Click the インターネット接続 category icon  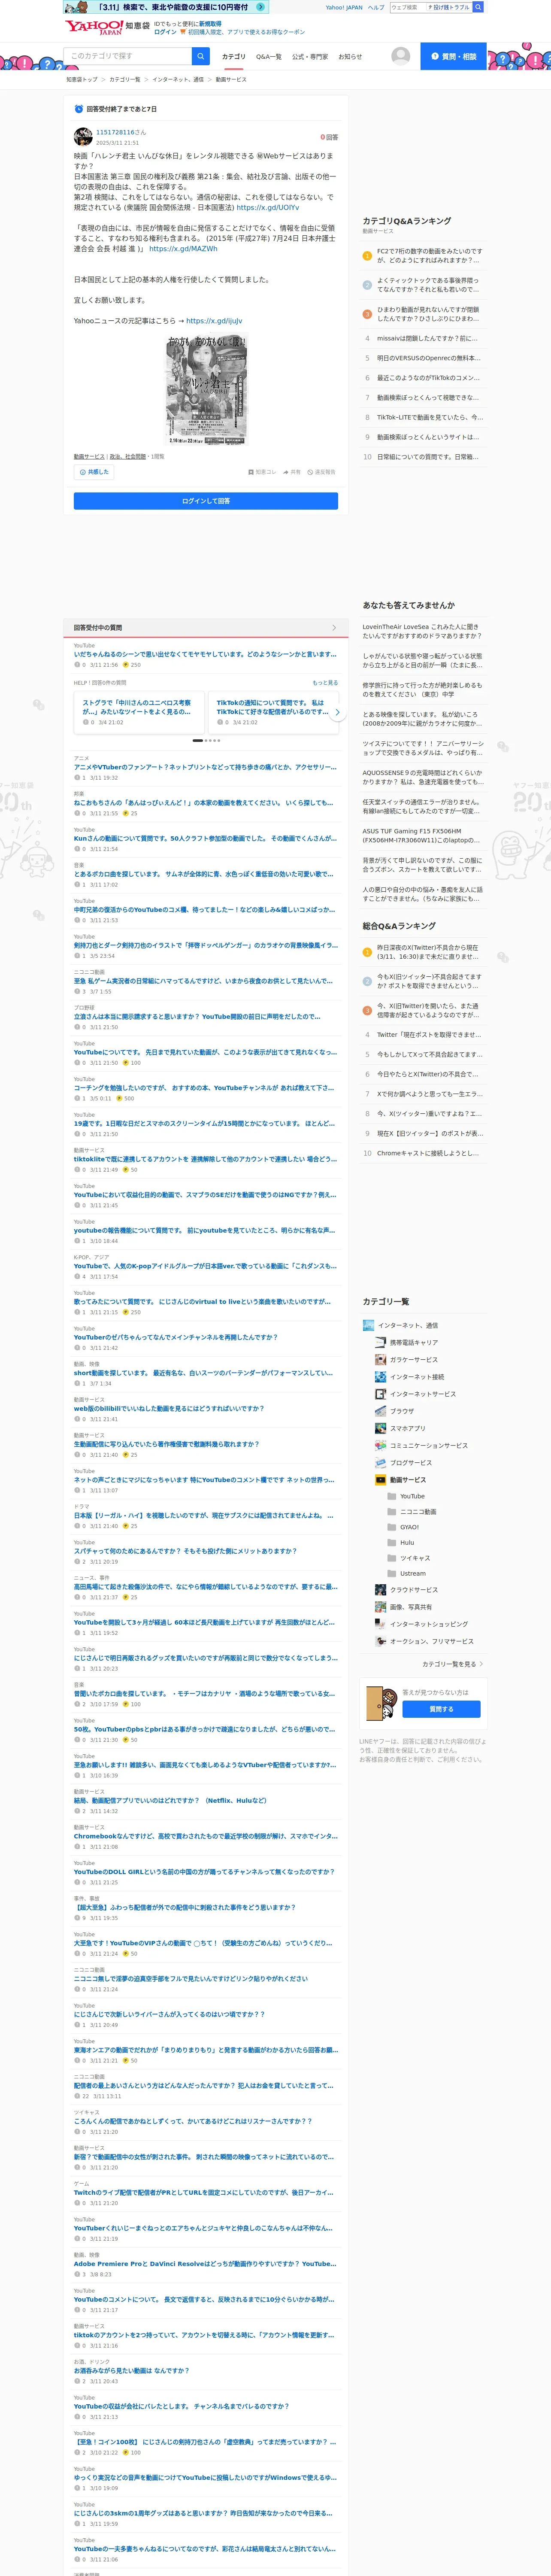tap(381, 1376)
